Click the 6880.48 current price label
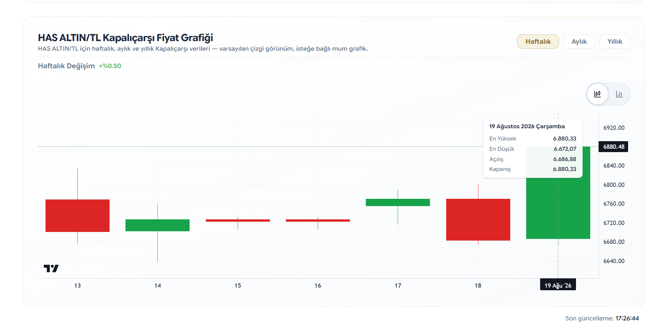This screenshot has height=334, width=653. tap(613, 147)
